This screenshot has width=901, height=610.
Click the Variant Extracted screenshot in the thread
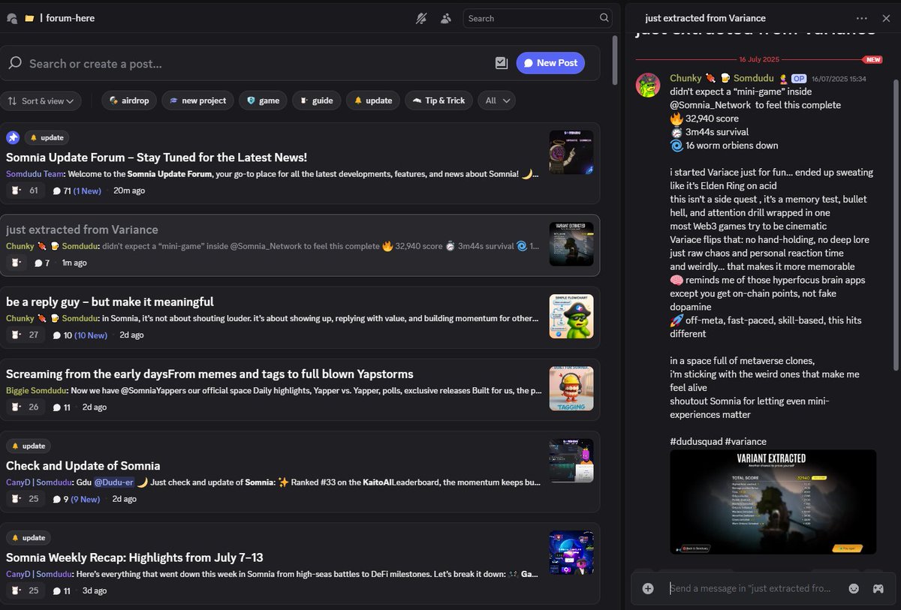(x=772, y=503)
